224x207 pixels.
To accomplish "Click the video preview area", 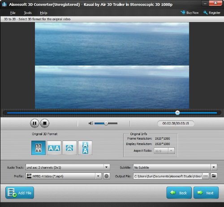I will (x=112, y=65).
